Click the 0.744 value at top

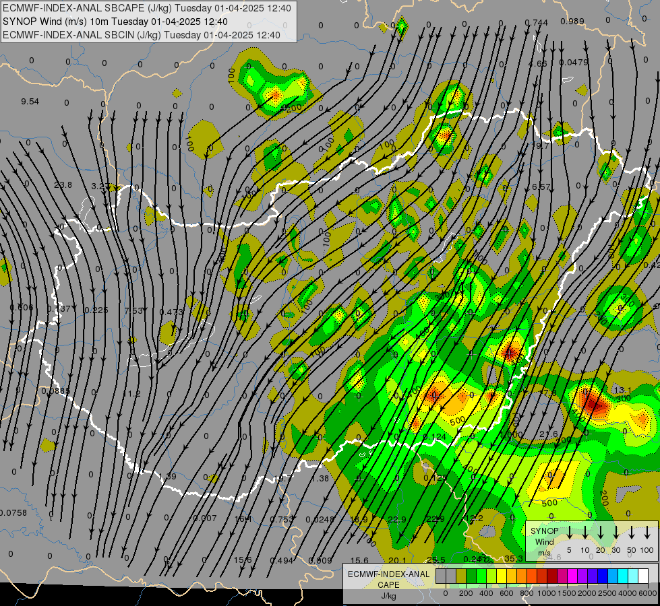[x=536, y=23]
